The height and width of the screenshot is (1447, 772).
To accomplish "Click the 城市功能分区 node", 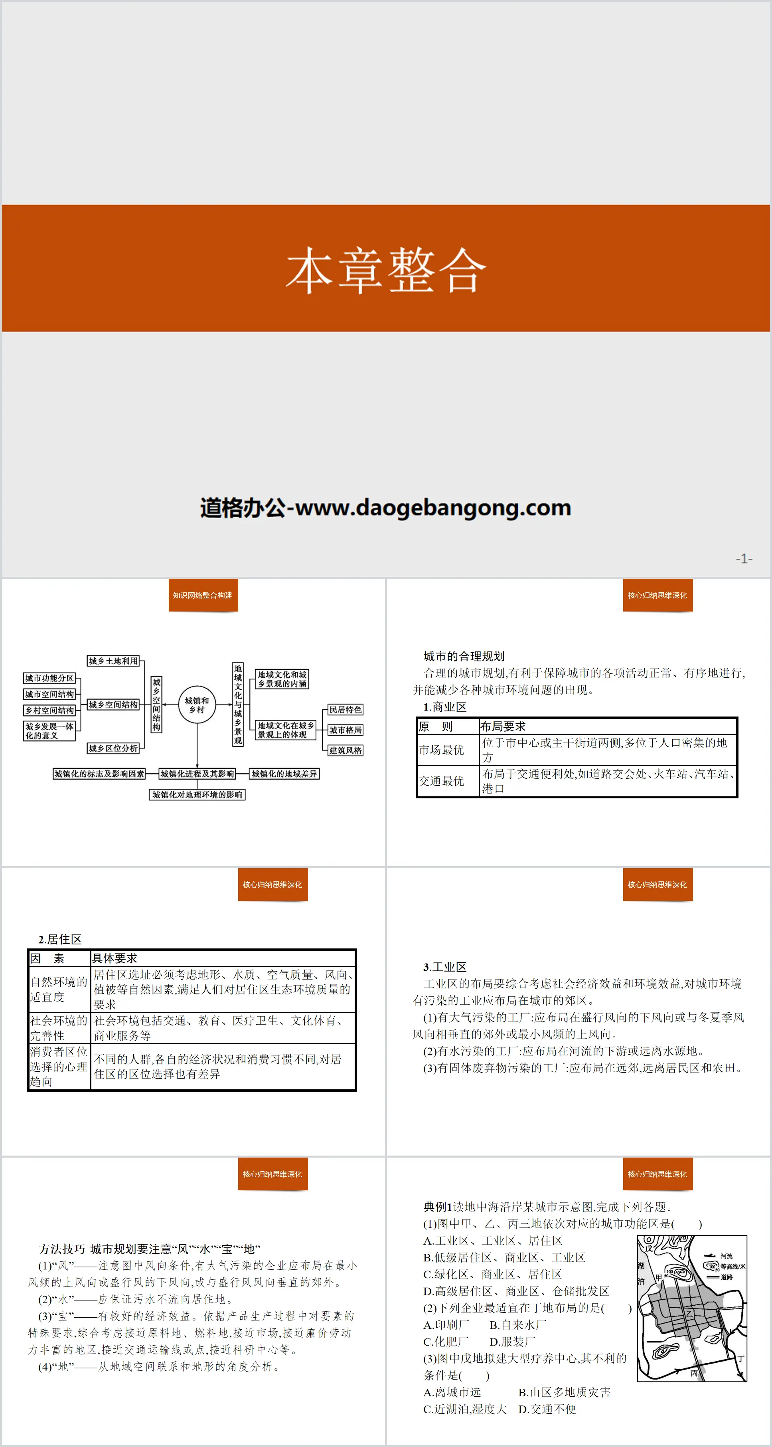I will 49,678.
